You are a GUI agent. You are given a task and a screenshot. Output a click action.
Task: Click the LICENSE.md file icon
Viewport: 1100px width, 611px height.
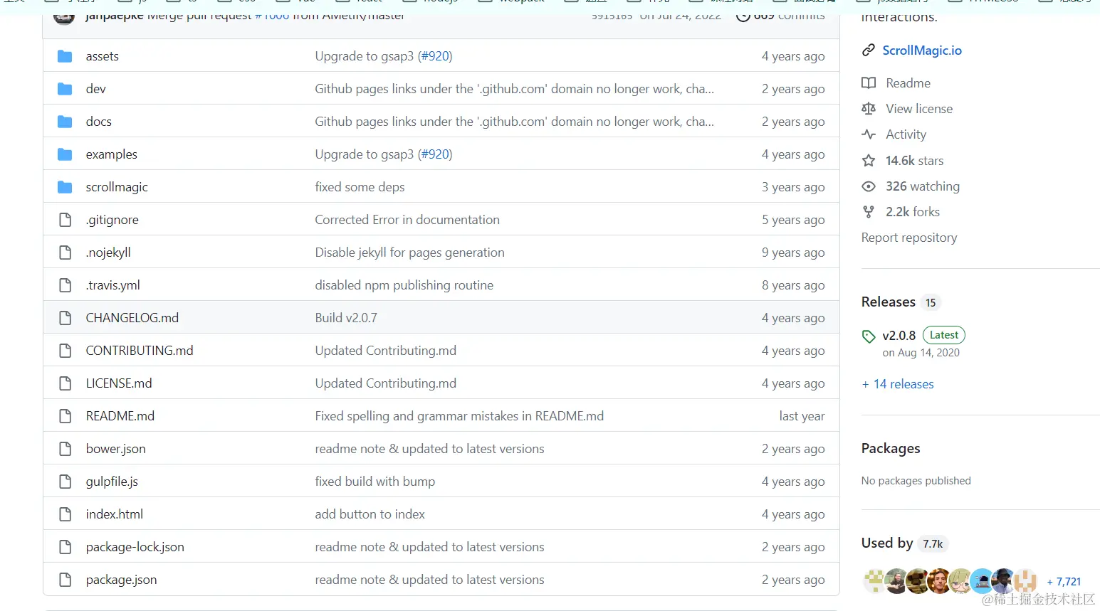(x=66, y=383)
